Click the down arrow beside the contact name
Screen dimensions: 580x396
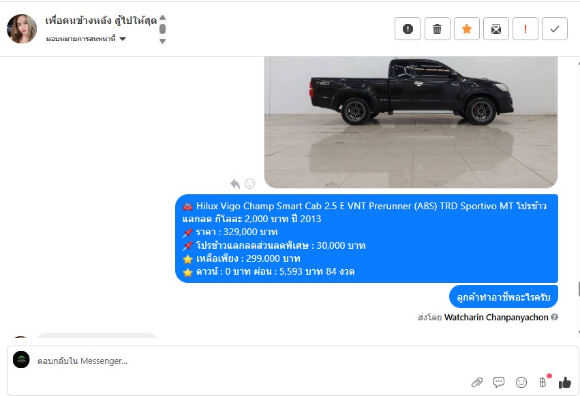162,41
